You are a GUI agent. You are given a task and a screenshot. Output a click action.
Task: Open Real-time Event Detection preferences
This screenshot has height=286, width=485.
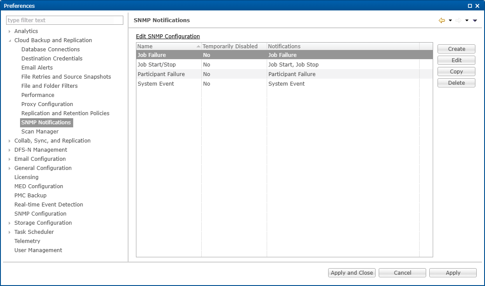point(48,205)
